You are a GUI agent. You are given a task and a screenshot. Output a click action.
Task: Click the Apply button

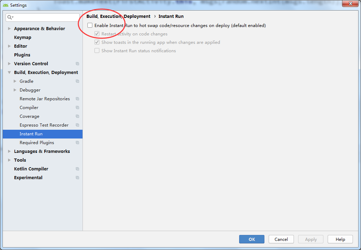point(311,239)
